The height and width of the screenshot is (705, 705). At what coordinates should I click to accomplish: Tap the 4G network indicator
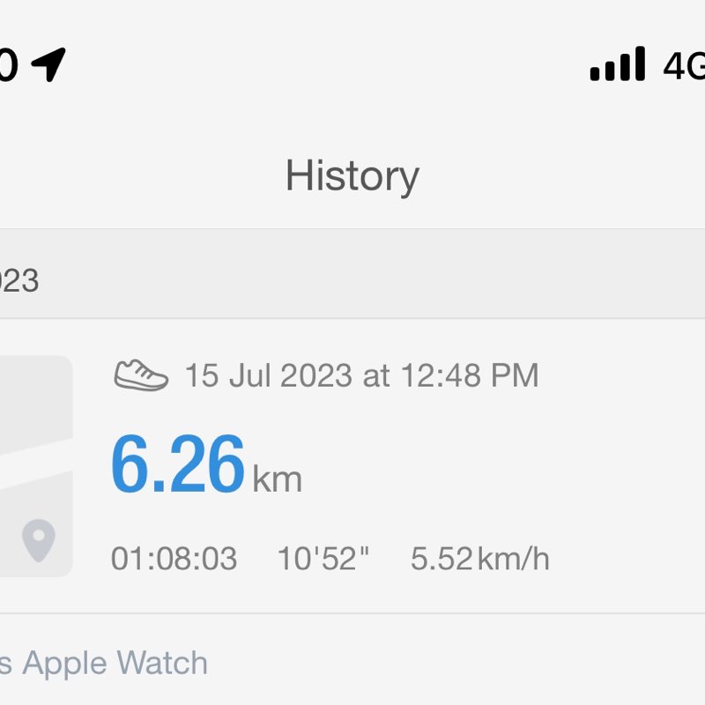(685, 64)
